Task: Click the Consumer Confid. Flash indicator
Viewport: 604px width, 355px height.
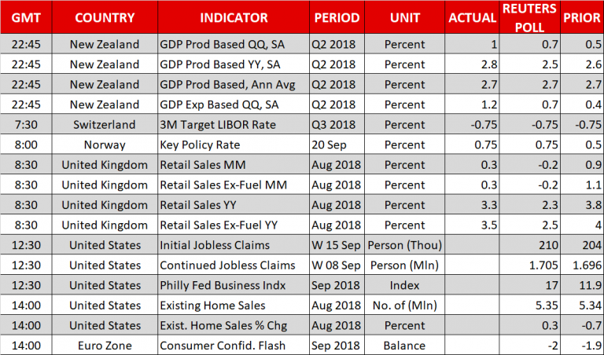Action: coord(223,346)
